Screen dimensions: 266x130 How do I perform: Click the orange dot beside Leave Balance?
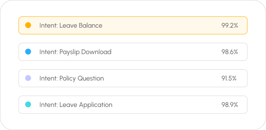click(28, 25)
